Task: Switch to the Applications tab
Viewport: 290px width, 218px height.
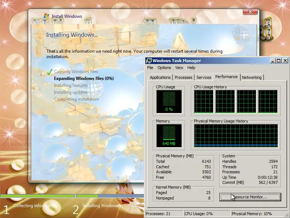Action: tap(160, 77)
